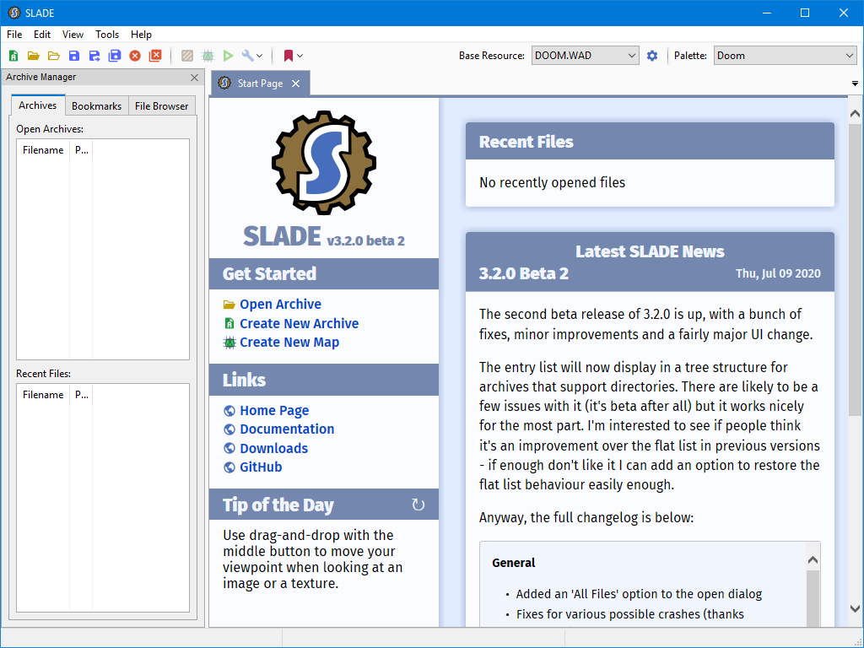The height and width of the screenshot is (648, 864).
Task: Click the New Archive toolbar icon
Action: 13,56
